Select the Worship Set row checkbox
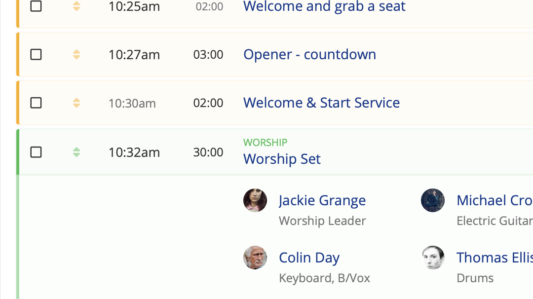The height and width of the screenshot is (299, 533). [x=36, y=152]
